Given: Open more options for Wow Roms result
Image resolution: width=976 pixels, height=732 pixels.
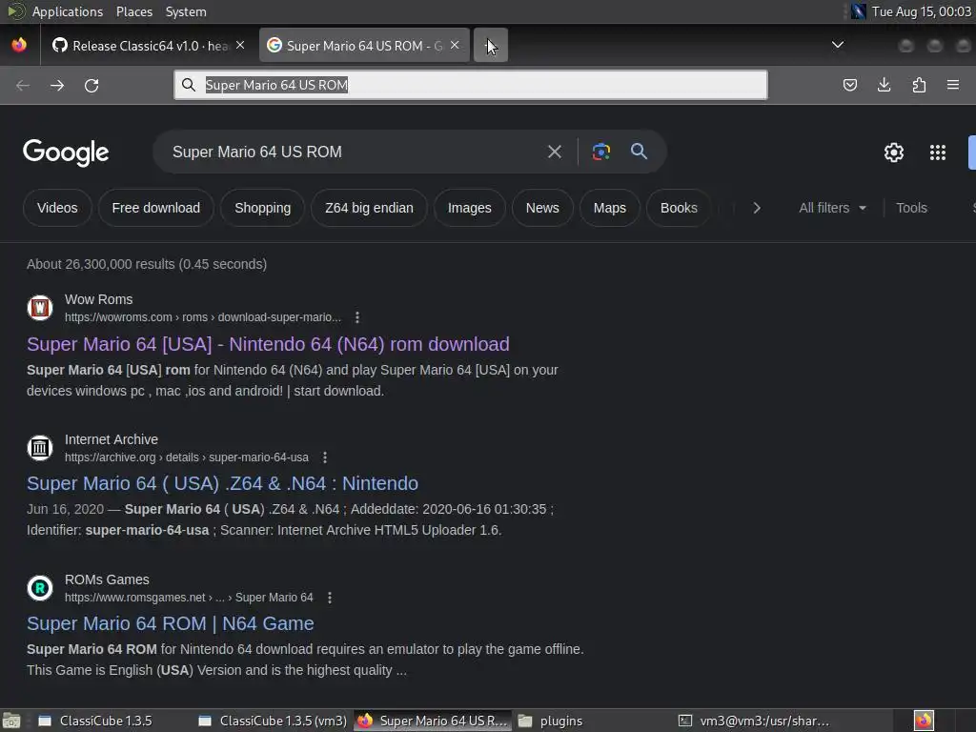Looking at the screenshot, I should (x=357, y=317).
